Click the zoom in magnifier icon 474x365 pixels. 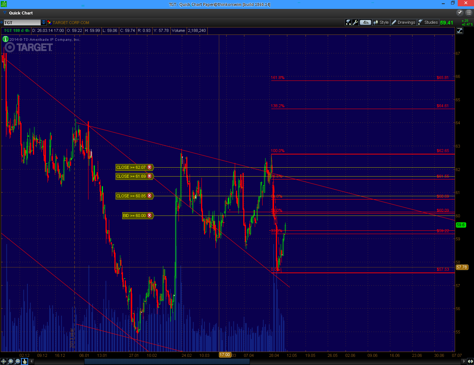click(11, 361)
